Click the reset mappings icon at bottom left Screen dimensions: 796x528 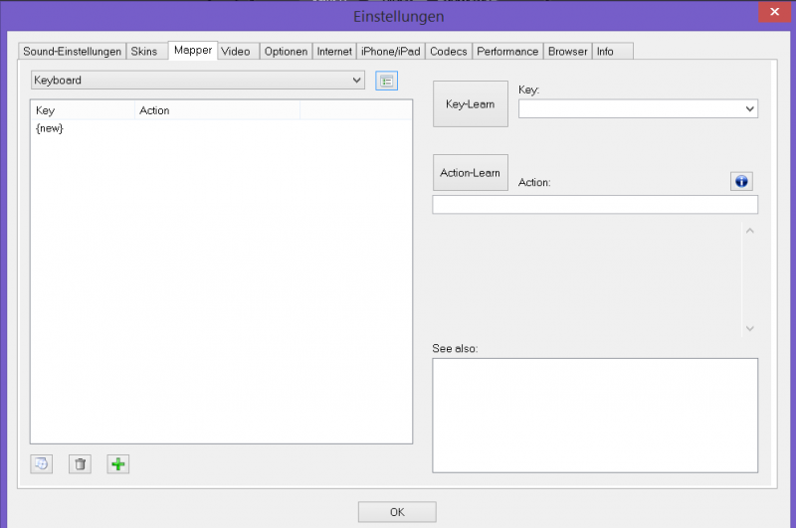[x=42, y=463]
